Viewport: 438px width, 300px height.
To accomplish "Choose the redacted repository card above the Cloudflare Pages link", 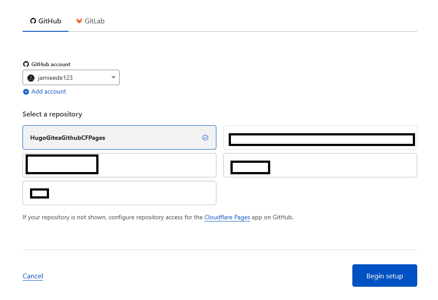I will coord(119,193).
